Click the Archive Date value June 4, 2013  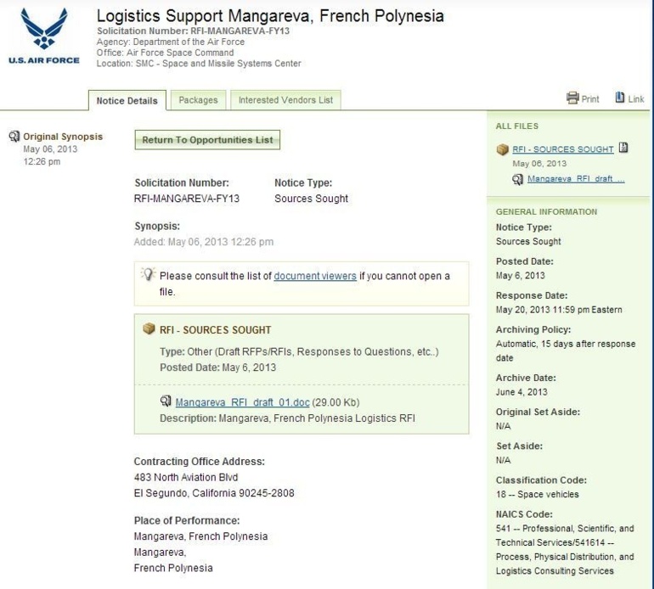(x=522, y=392)
